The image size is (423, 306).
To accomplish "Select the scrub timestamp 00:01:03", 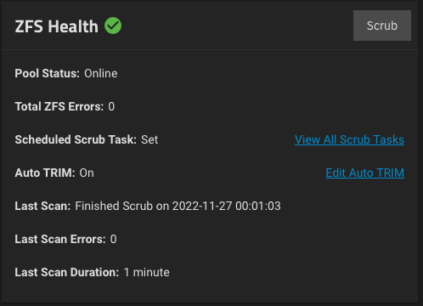I will point(258,206).
